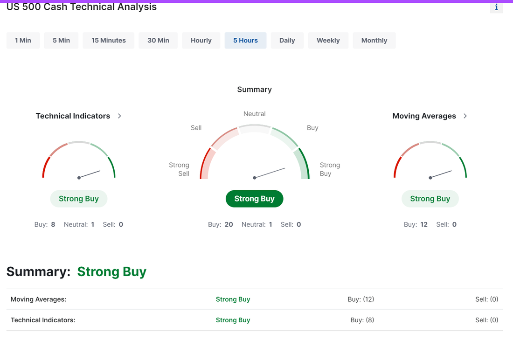Switch to the 30 Min tab
513x347 pixels.
158,40
